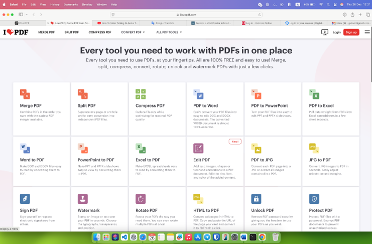
Task: Click the PDF to Excel tool icon
Action: point(314,94)
